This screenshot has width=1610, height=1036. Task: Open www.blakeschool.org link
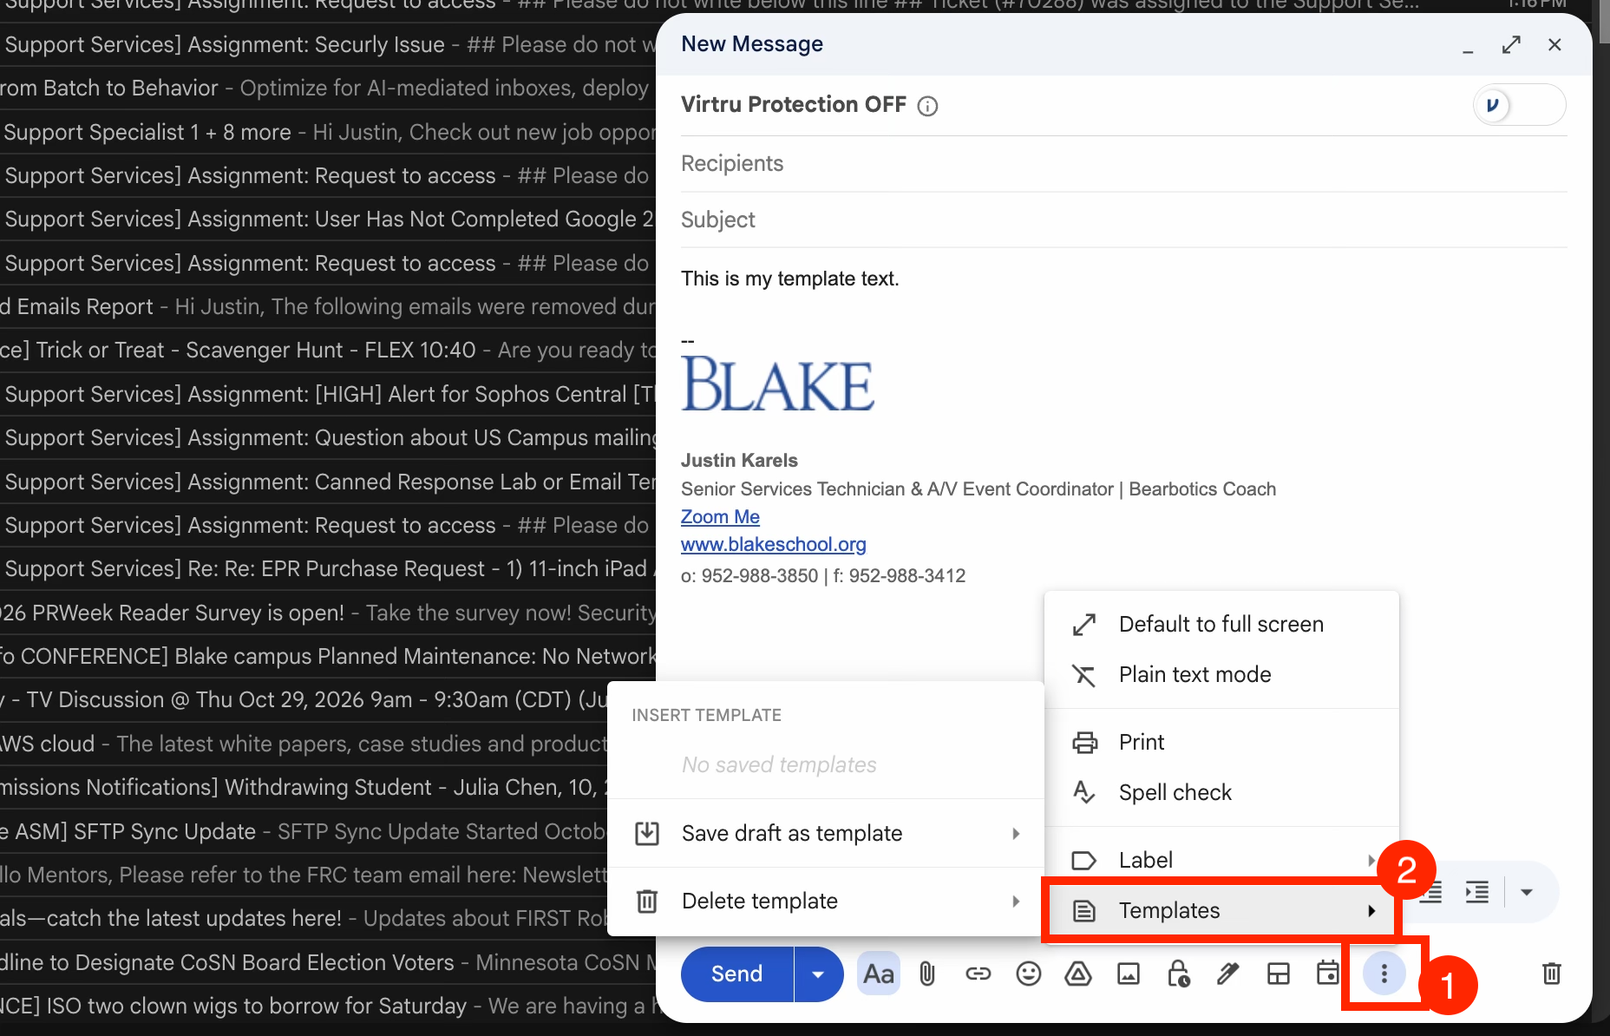773,545
